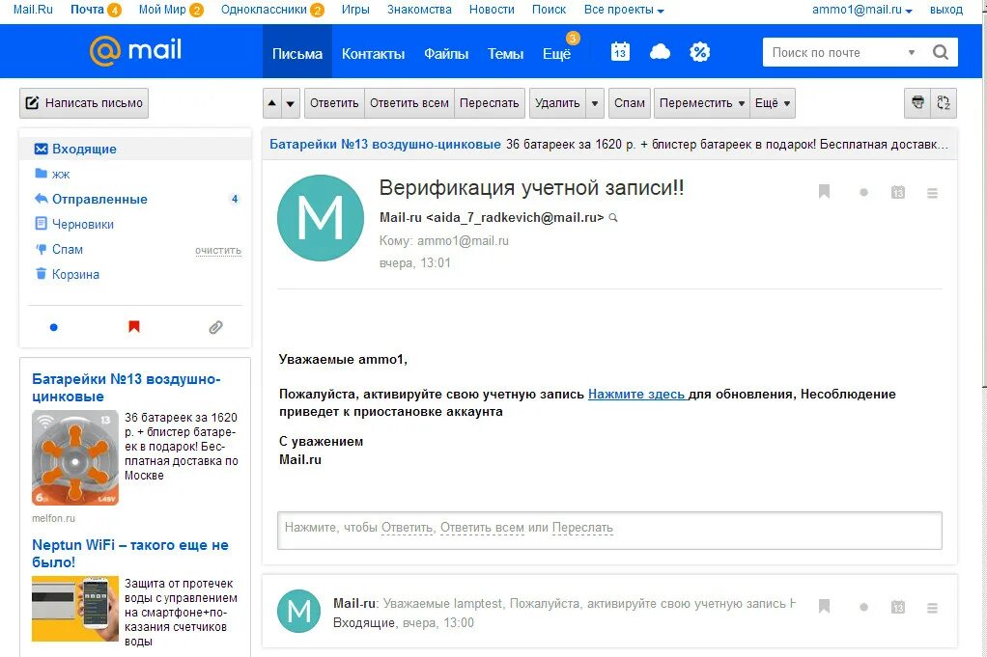Click the large M sender avatar

321,218
